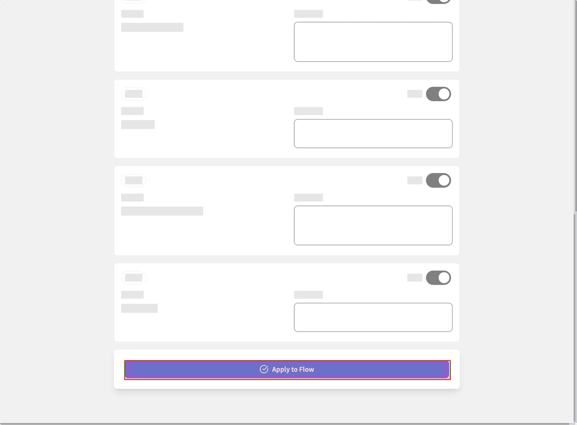Viewport: 577px width, 425px height.
Task: Click the vertical scrollbar on the page's right edge
Action: click(x=575, y=315)
